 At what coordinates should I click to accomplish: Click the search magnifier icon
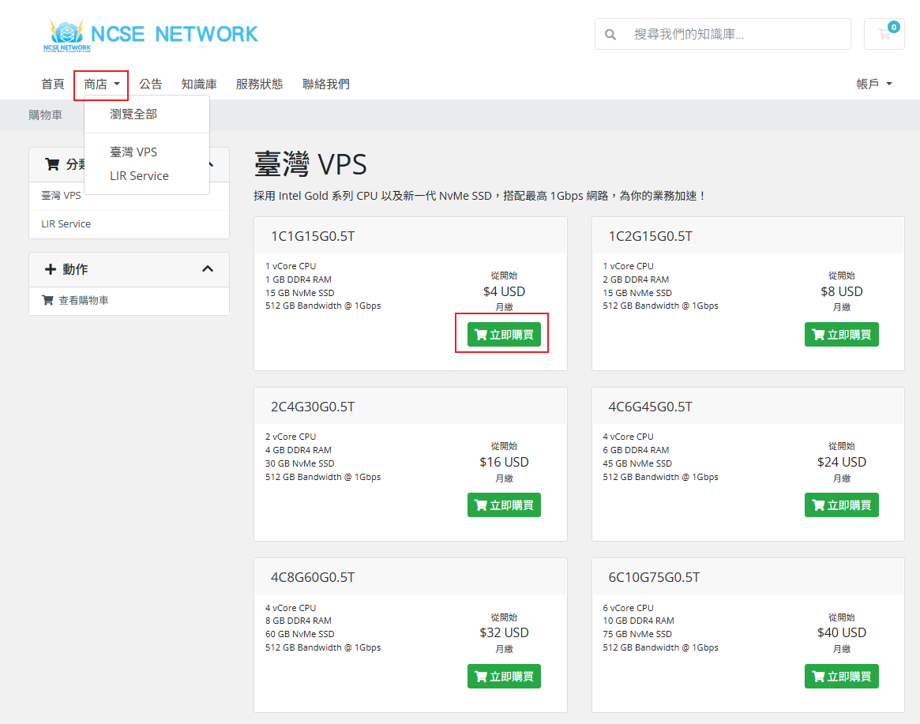[610, 35]
